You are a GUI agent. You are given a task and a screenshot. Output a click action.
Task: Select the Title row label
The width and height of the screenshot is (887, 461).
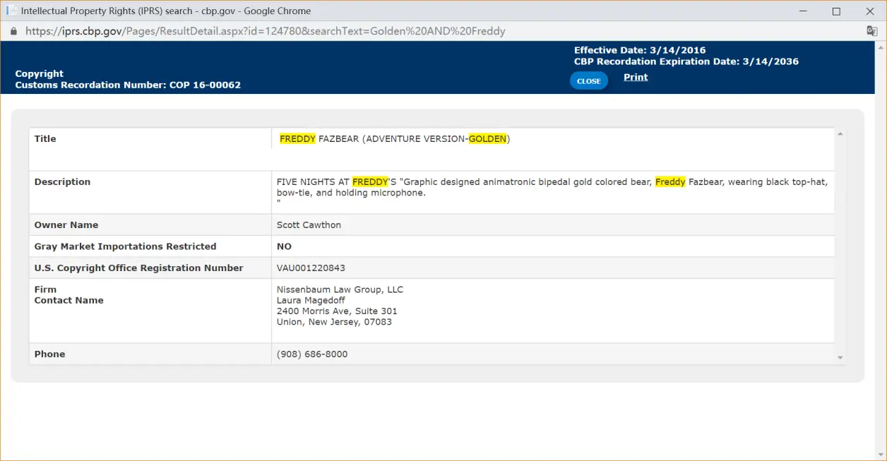(45, 139)
